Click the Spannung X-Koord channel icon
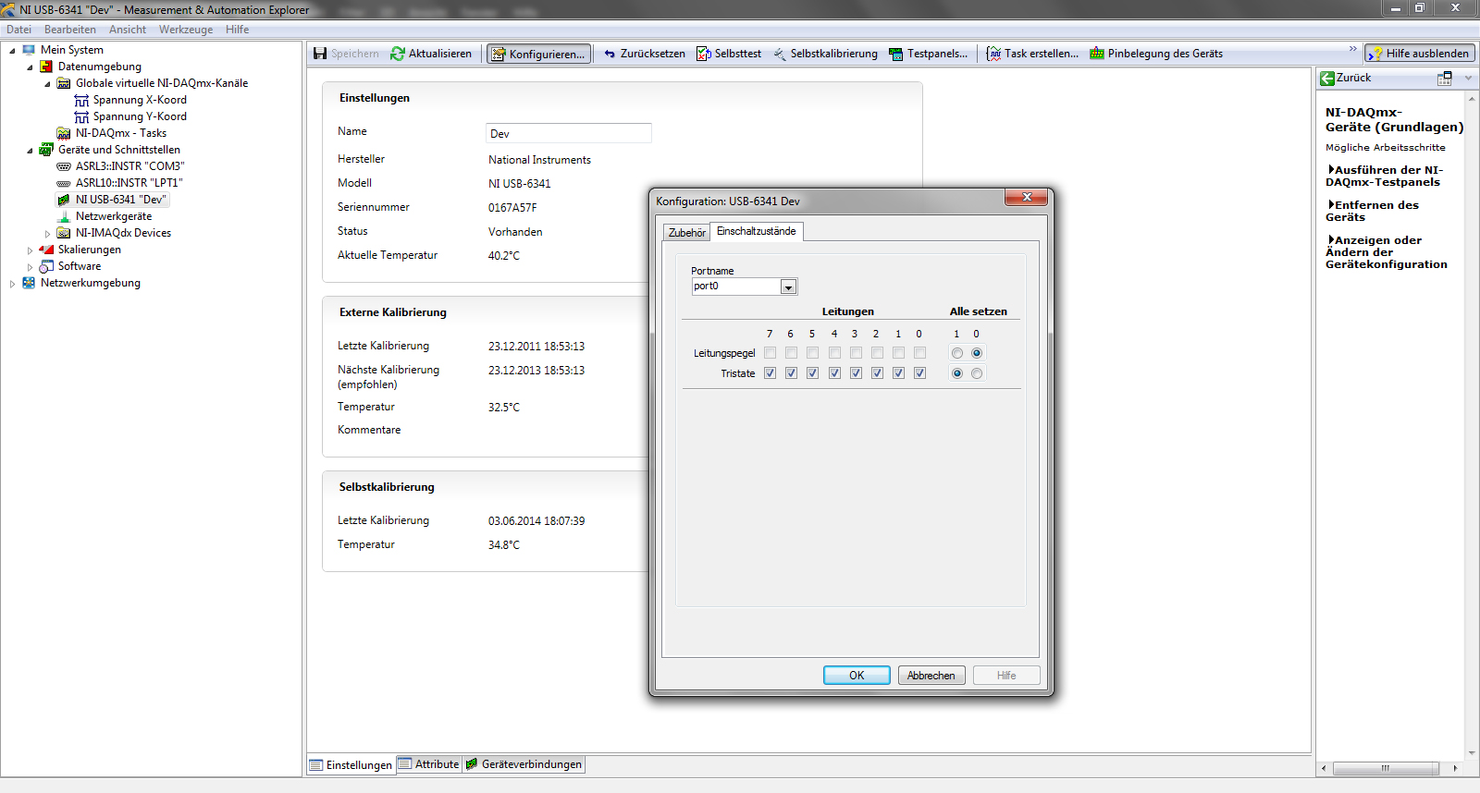The image size is (1480, 793). coord(81,100)
